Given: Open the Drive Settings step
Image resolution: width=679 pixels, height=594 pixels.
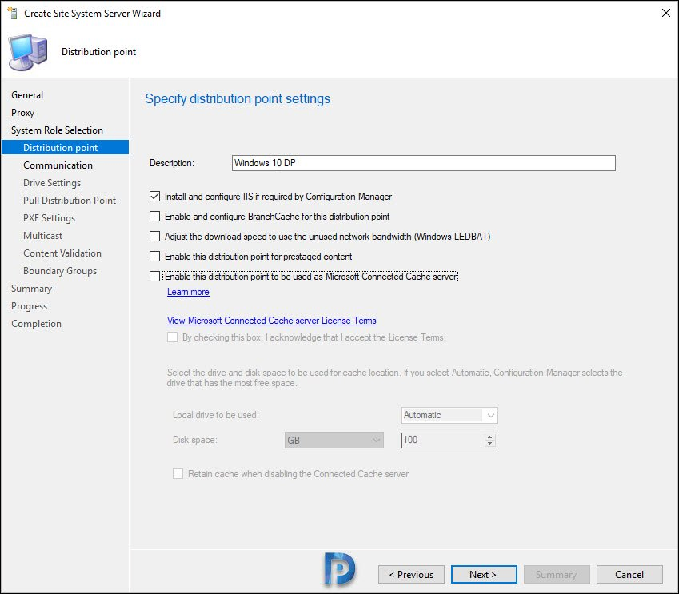Looking at the screenshot, I should click(52, 183).
